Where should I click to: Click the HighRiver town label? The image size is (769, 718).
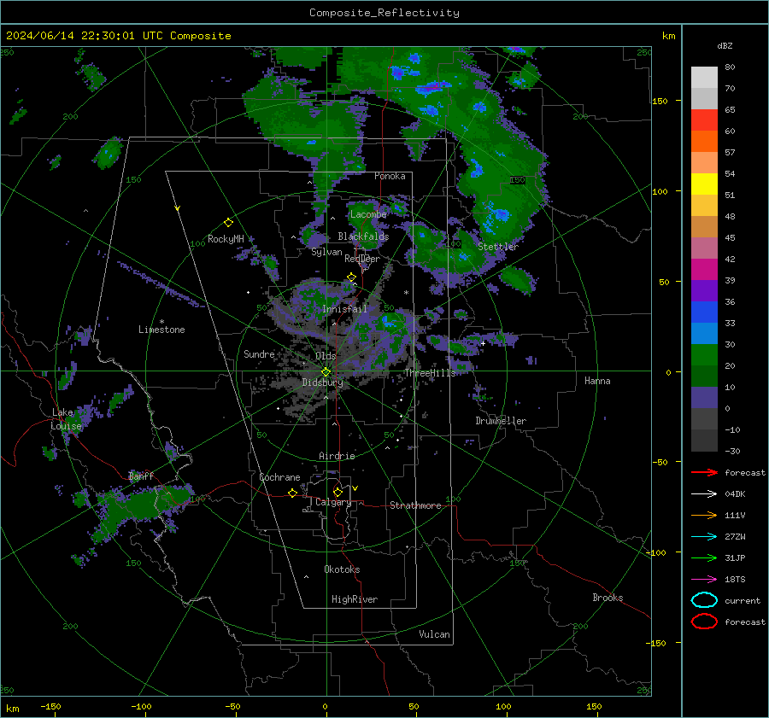tap(355, 599)
